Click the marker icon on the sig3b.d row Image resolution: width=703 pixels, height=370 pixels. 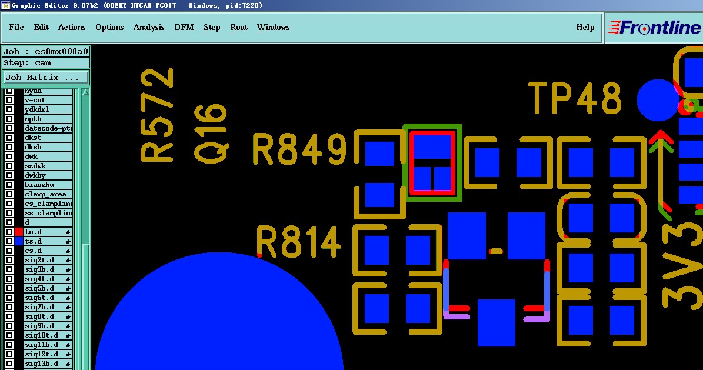pyautogui.click(x=68, y=269)
